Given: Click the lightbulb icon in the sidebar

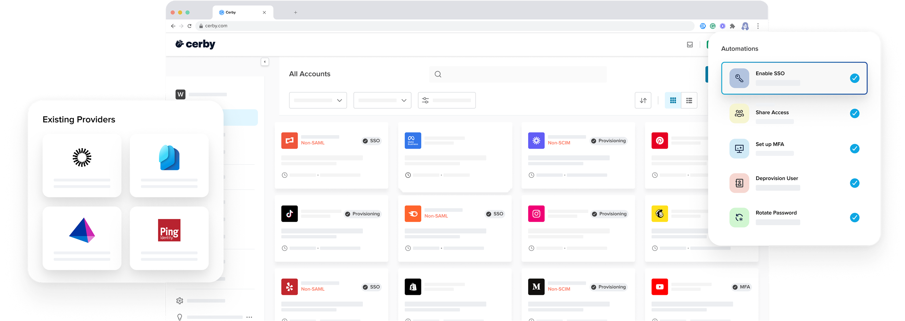Looking at the screenshot, I should 180,317.
